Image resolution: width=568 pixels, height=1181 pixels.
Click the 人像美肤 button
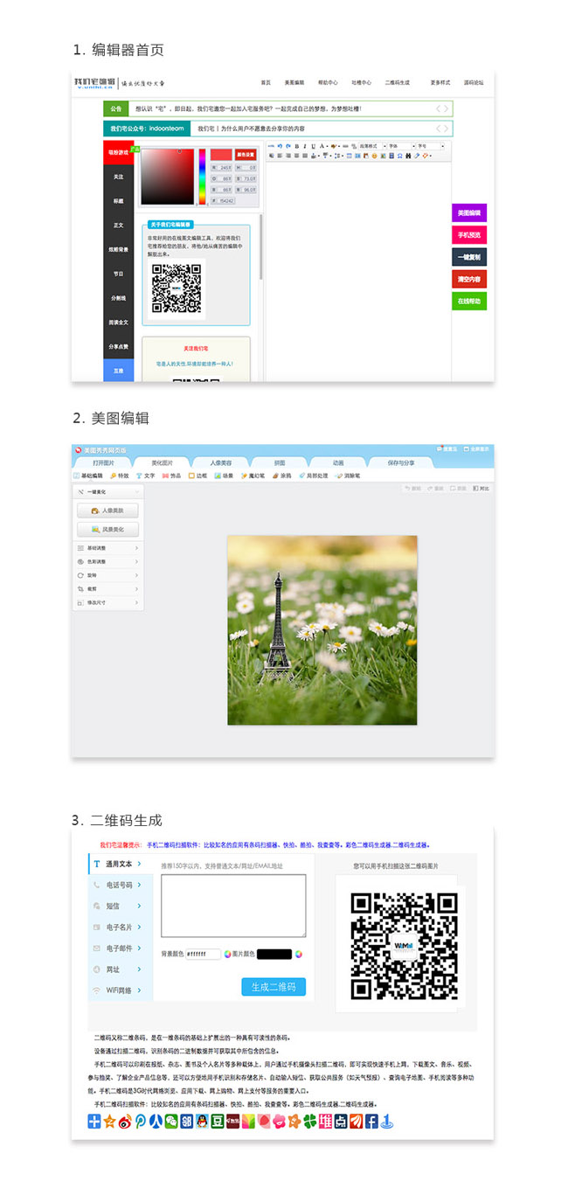point(107,510)
